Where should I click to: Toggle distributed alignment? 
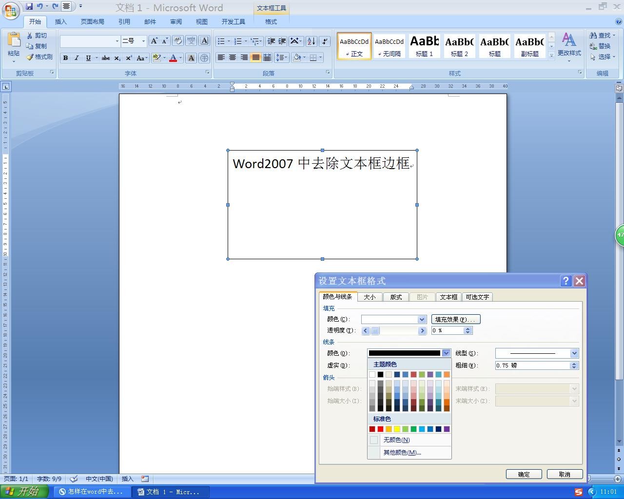point(267,58)
